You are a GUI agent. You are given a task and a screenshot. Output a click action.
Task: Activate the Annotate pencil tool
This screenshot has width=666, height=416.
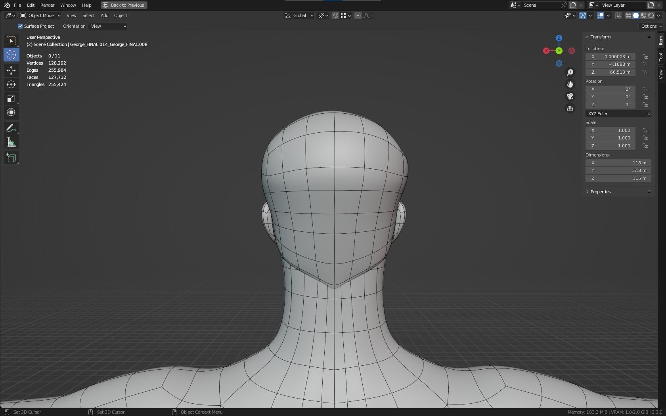point(11,128)
